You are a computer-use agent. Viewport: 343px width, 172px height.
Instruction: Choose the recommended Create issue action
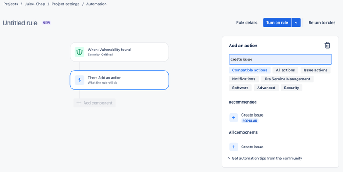[252, 115]
